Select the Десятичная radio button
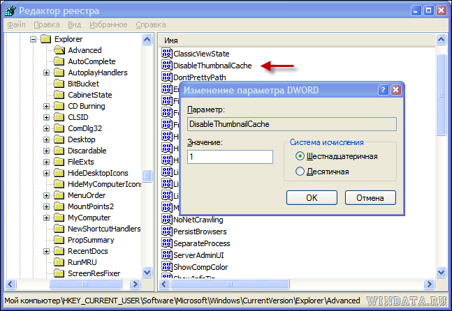 [300, 171]
